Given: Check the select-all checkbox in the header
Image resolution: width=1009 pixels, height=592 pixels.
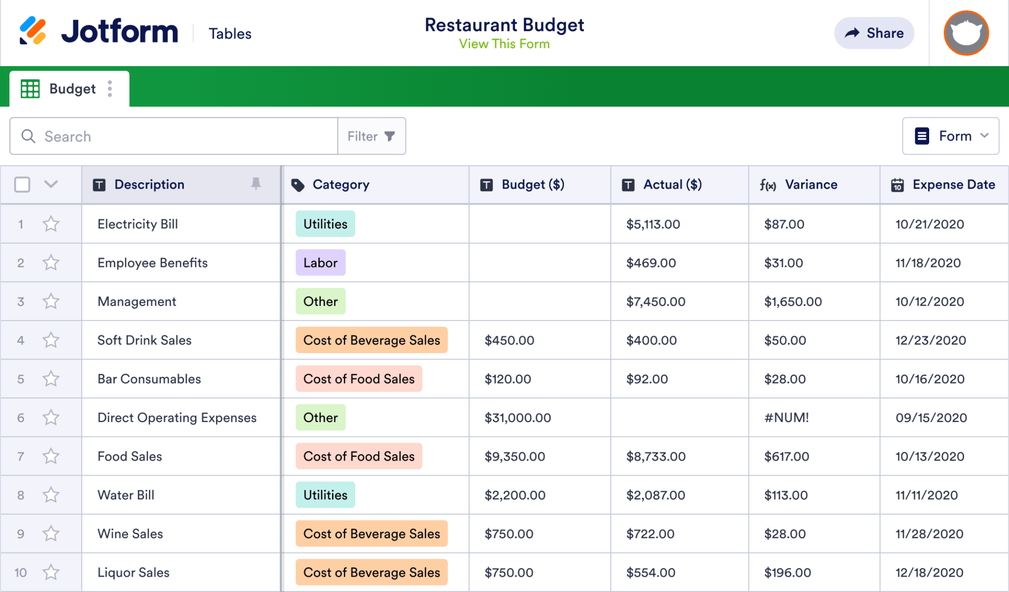Looking at the screenshot, I should [22, 184].
